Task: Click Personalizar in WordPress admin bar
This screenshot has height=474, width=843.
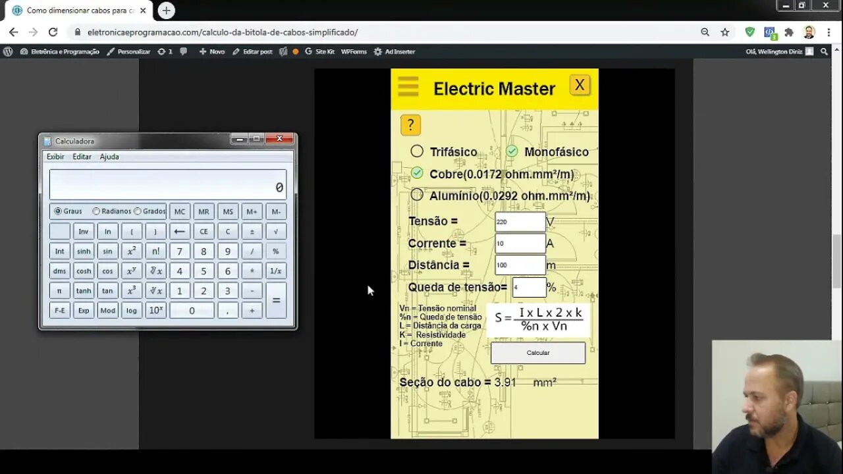Action: tap(128, 51)
